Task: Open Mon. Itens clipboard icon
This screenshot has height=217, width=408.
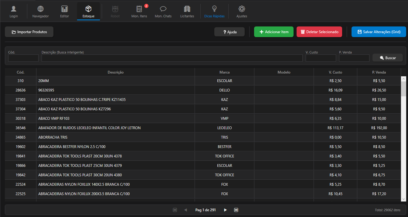Action: pos(139,9)
